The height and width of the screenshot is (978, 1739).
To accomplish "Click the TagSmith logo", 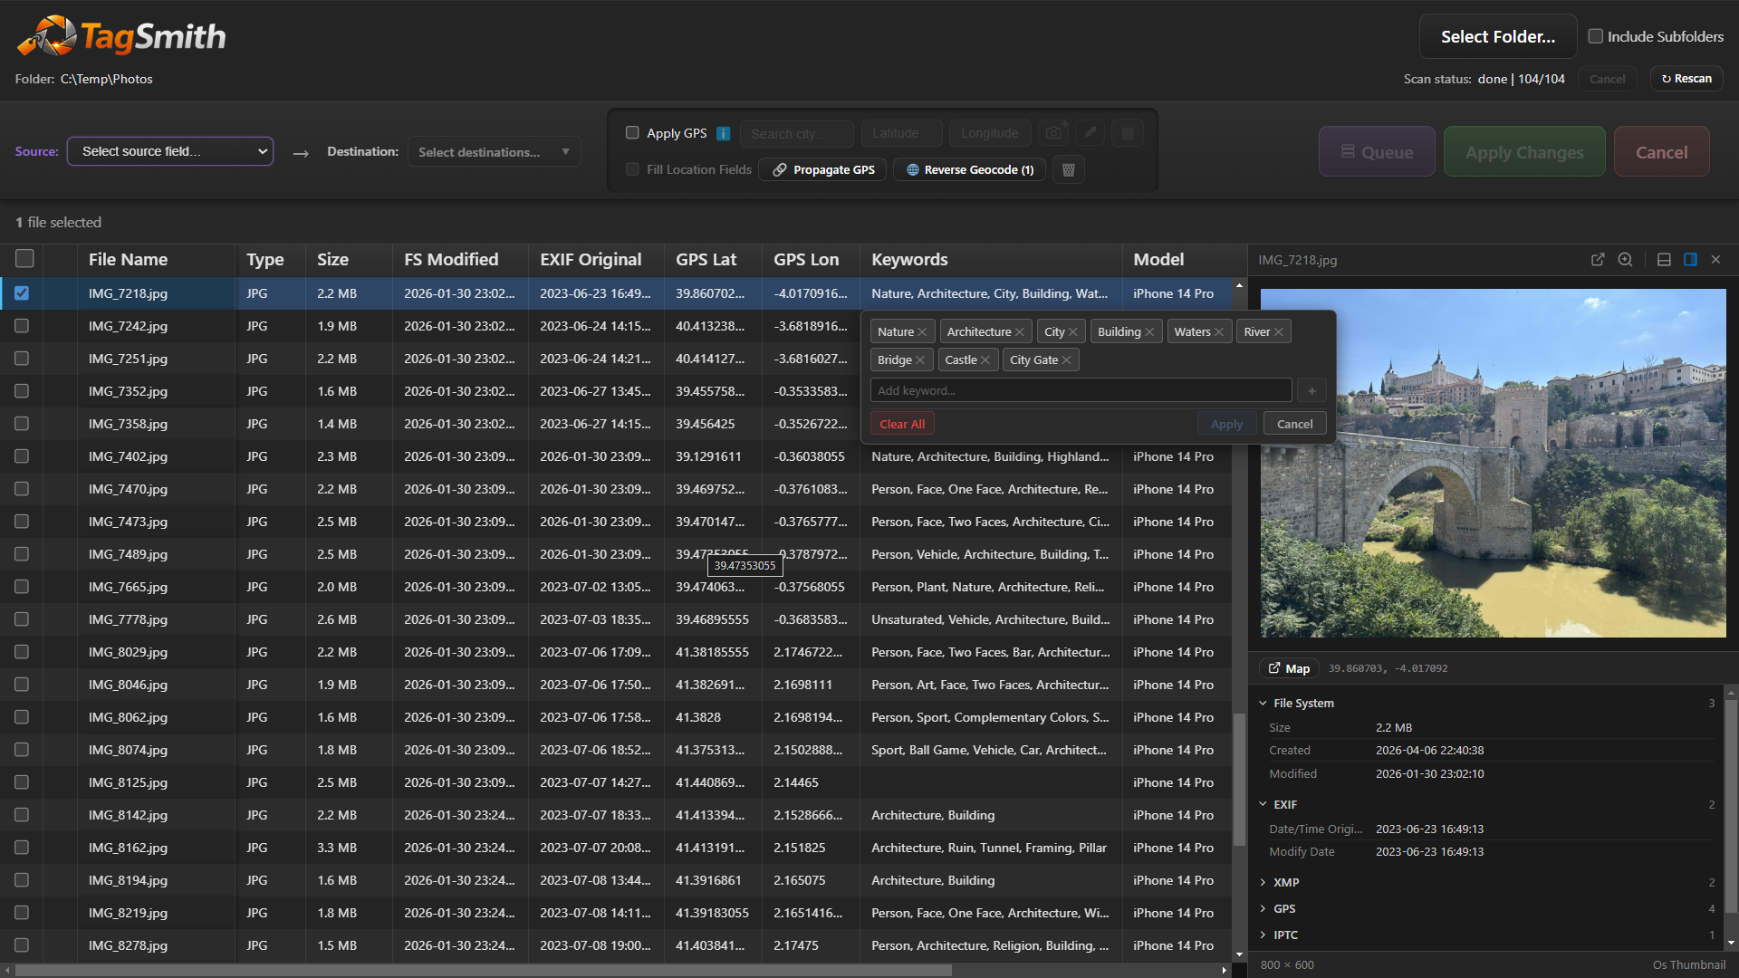I will (x=121, y=36).
